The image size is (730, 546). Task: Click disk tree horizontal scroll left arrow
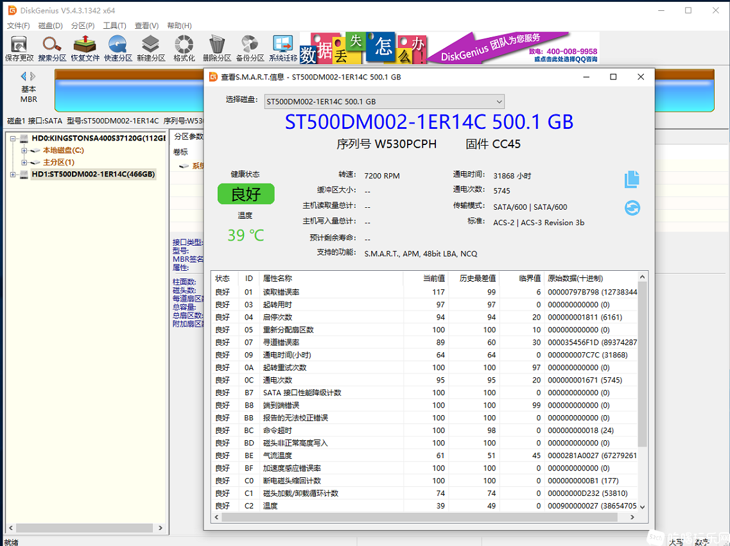[x=11, y=528]
